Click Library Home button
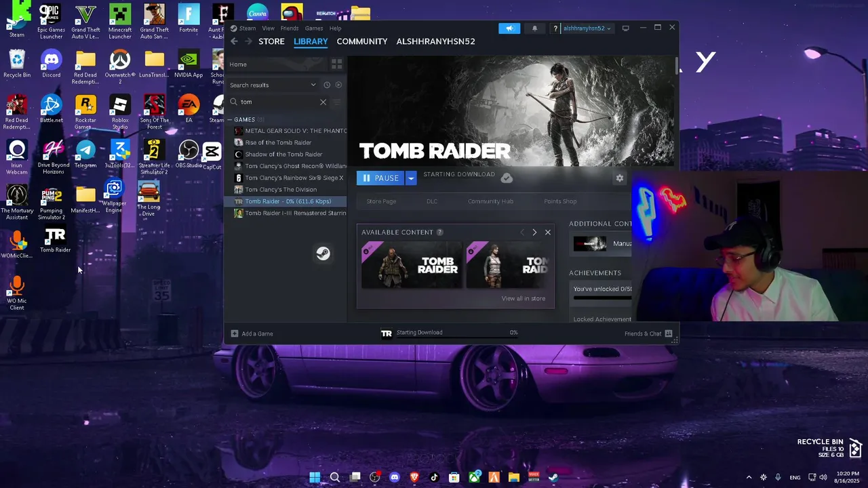This screenshot has height=488, width=868. click(276, 64)
